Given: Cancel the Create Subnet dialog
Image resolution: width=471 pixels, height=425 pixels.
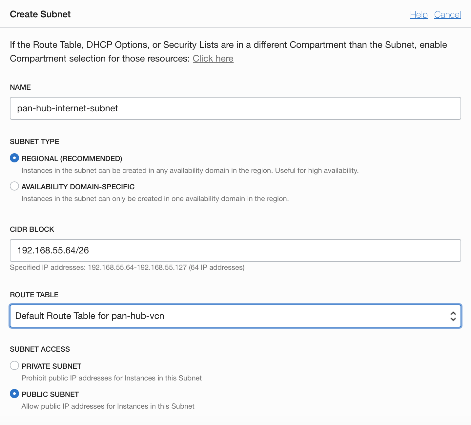Looking at the screenshot, I should click(447, 14).
